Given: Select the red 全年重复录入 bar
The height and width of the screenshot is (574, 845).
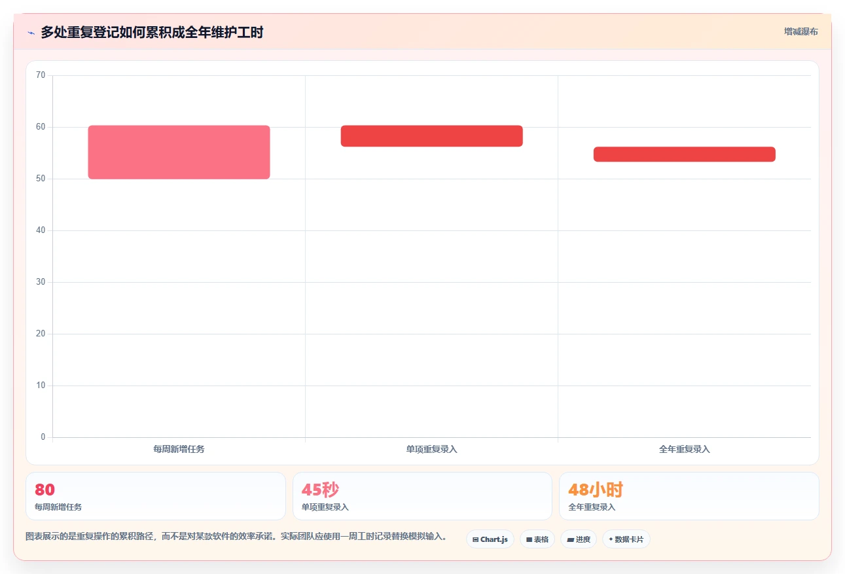Looking at the screenshot, I should click(684, 154).
